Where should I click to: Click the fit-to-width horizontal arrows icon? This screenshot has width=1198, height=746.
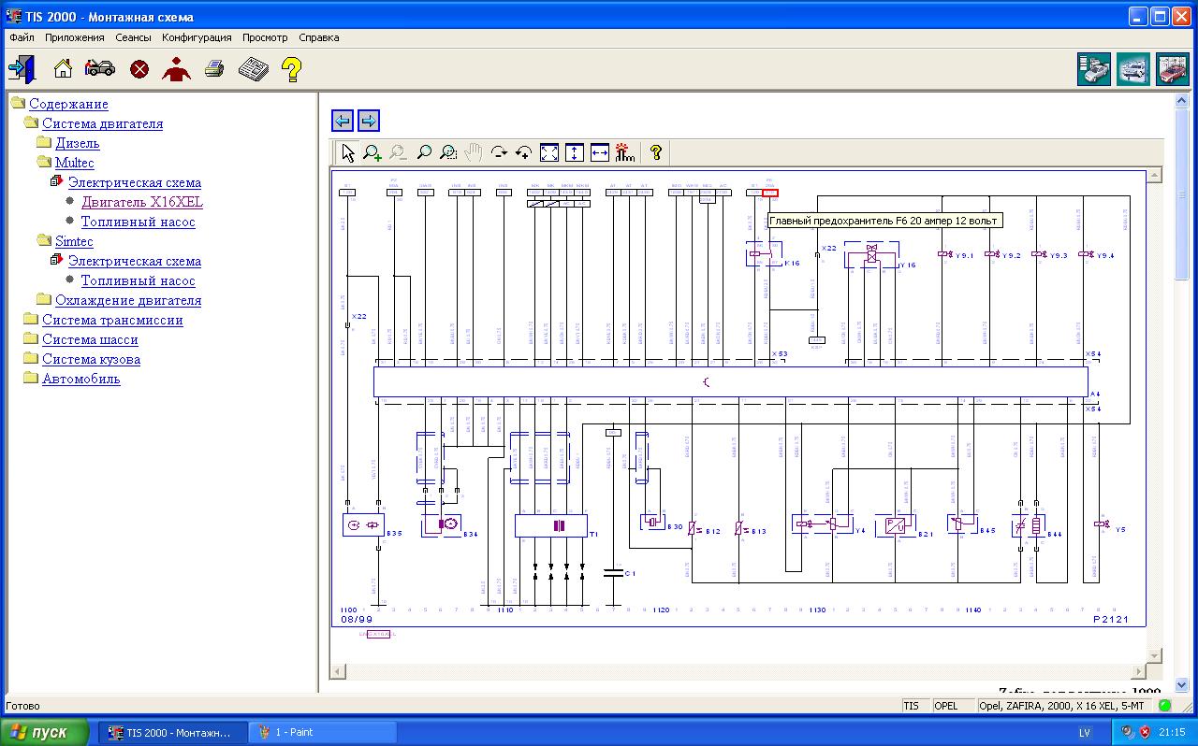pos(600,152)
